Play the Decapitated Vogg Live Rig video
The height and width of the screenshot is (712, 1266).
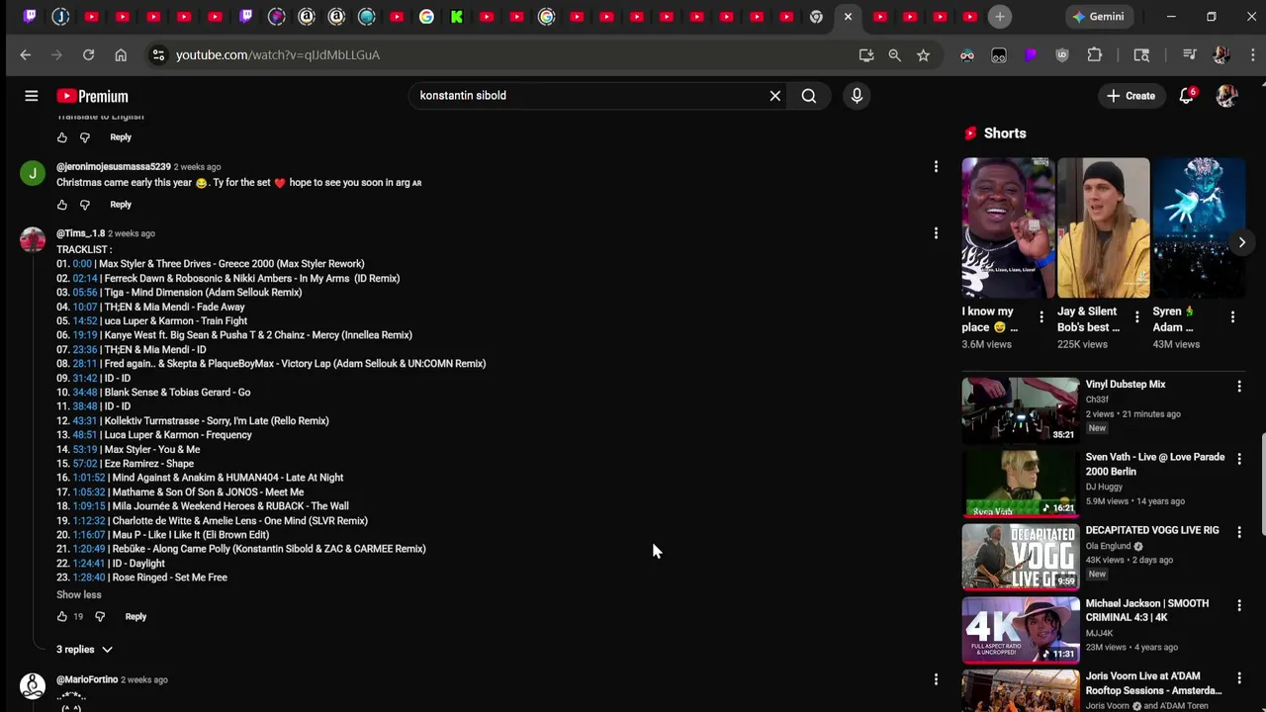point(1020,556)
